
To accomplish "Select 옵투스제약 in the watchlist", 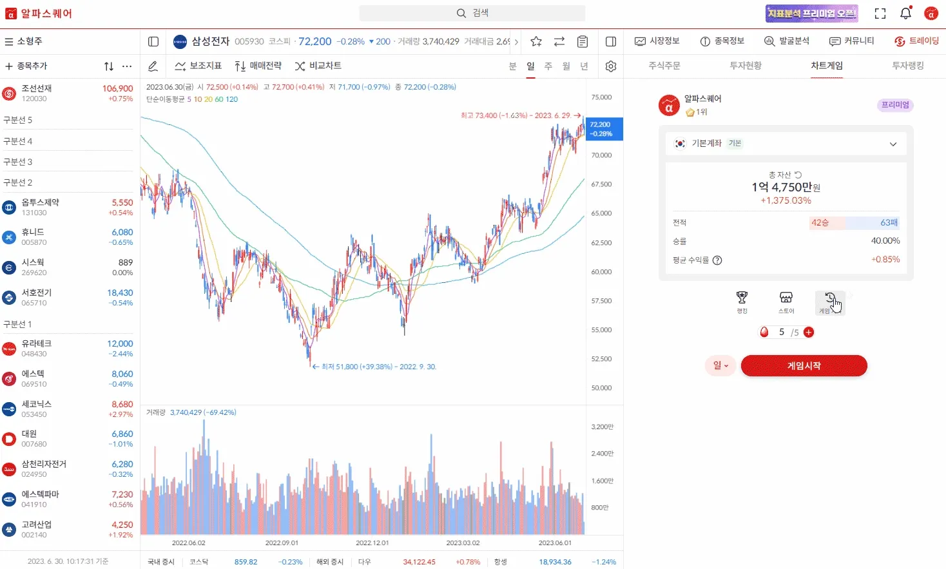I will (x=70, y=207).
